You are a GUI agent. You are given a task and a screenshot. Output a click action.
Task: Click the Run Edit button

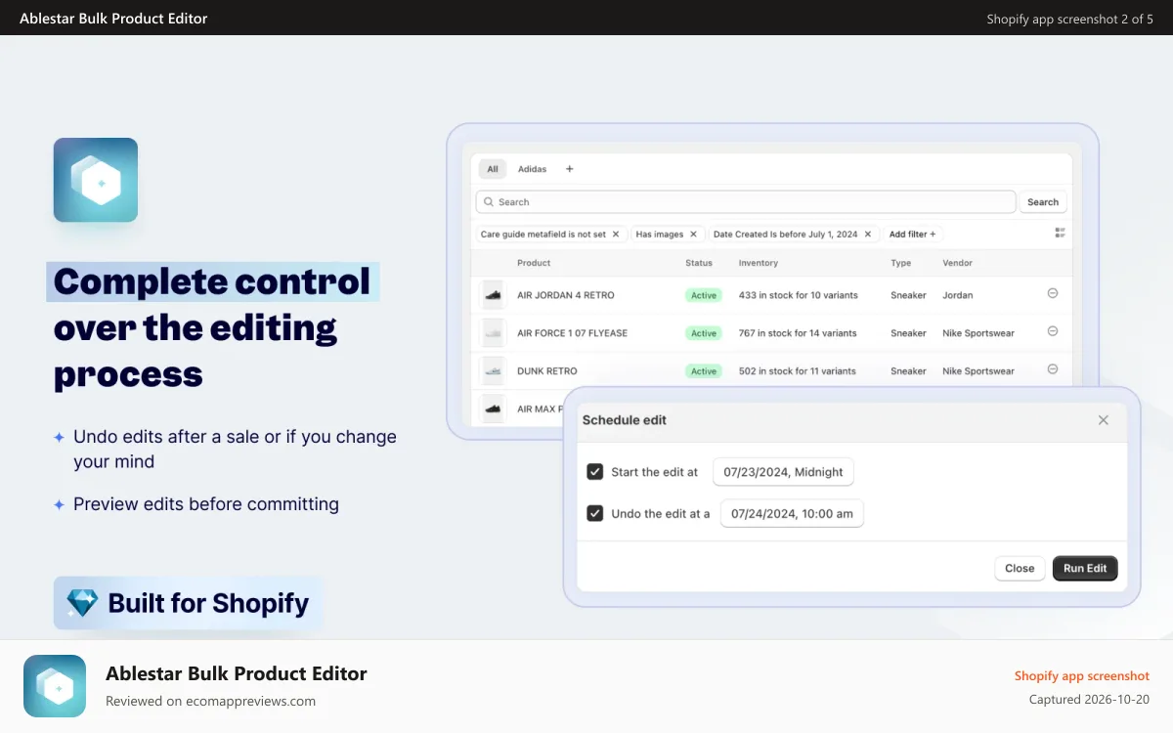point(1085,568)
